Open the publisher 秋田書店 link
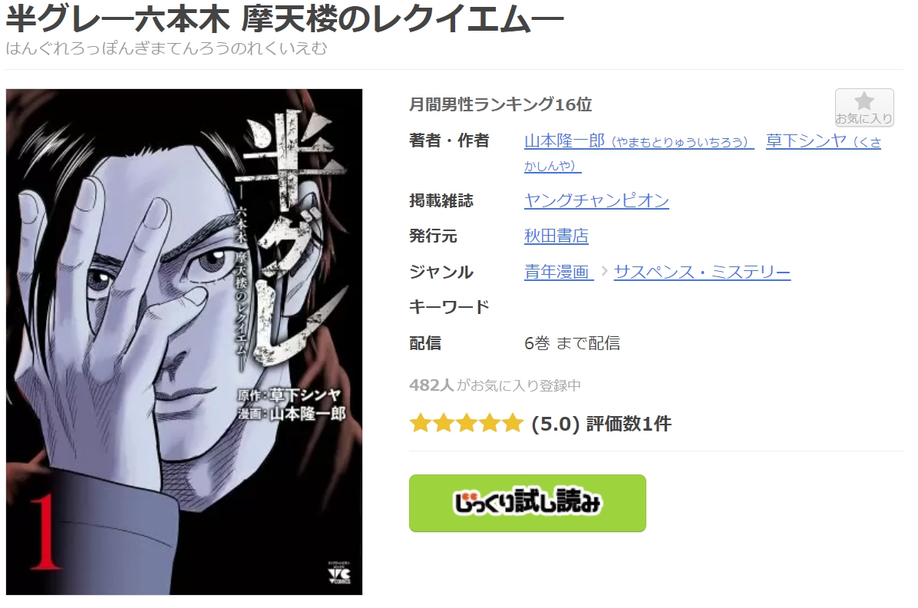Image resolution: width=918 pixels, height=608 pixels. [x=556, y=236]
